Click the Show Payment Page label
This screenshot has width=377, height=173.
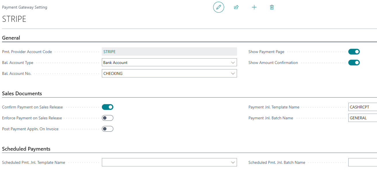(266, 52)
